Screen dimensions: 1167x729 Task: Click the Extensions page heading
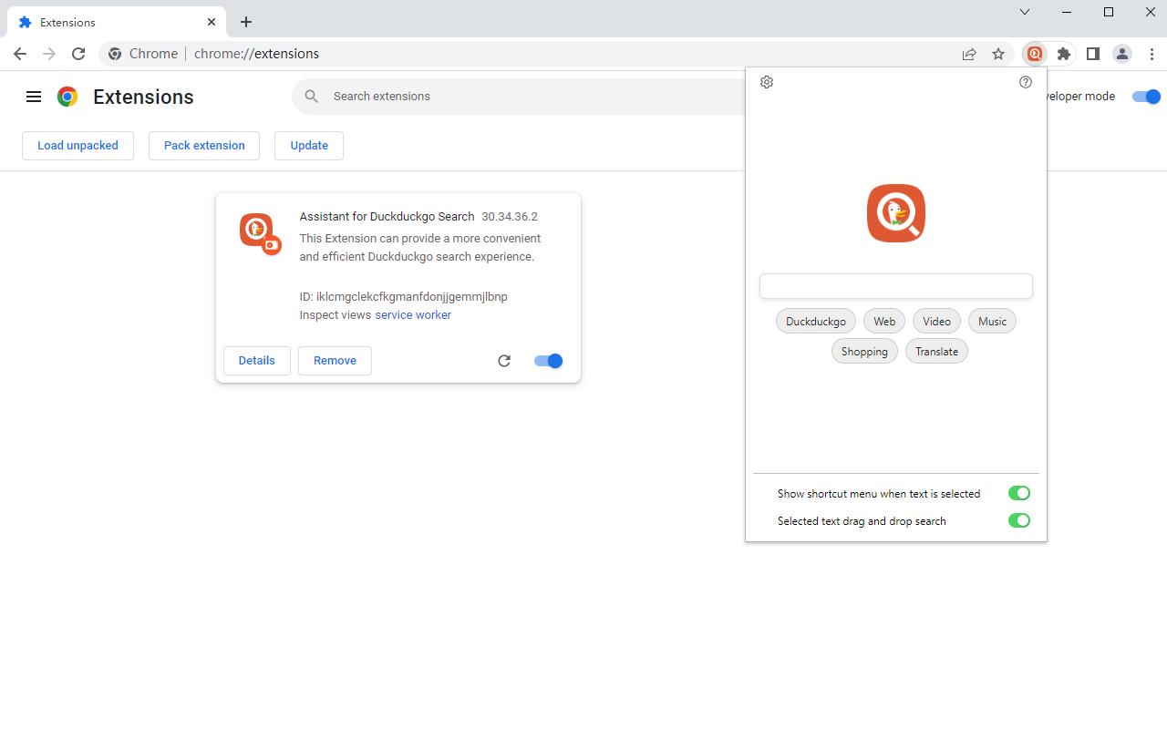143,97
